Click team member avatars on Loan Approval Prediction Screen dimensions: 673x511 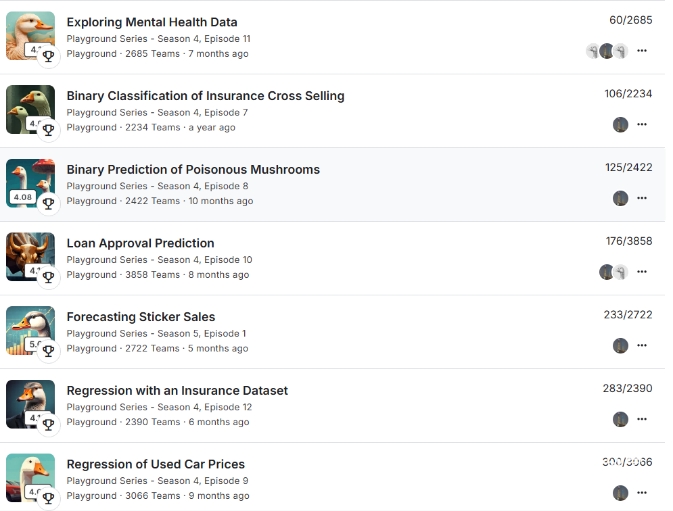coord(613,272)
